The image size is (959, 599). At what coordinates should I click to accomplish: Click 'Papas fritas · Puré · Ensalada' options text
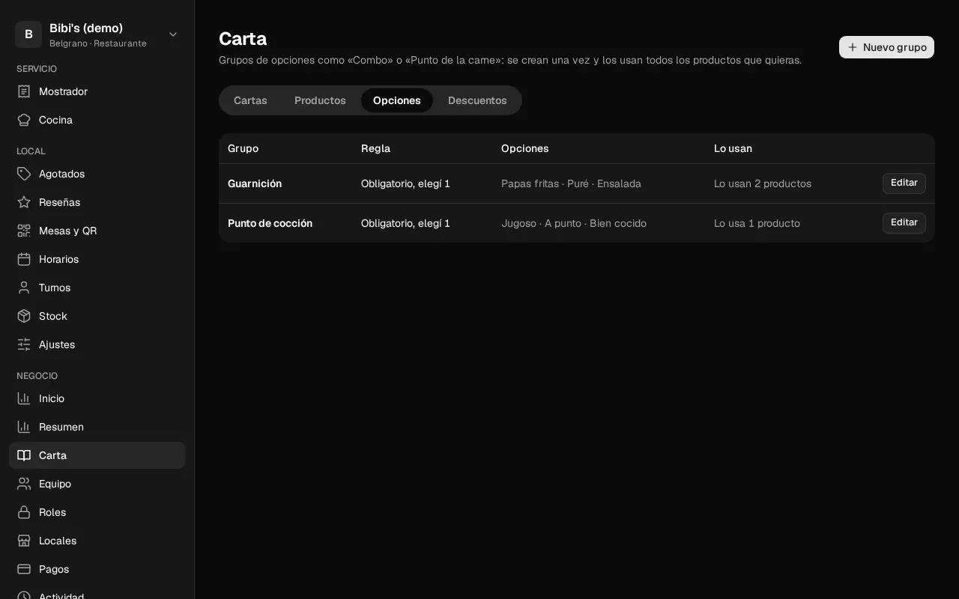[571, 183]
